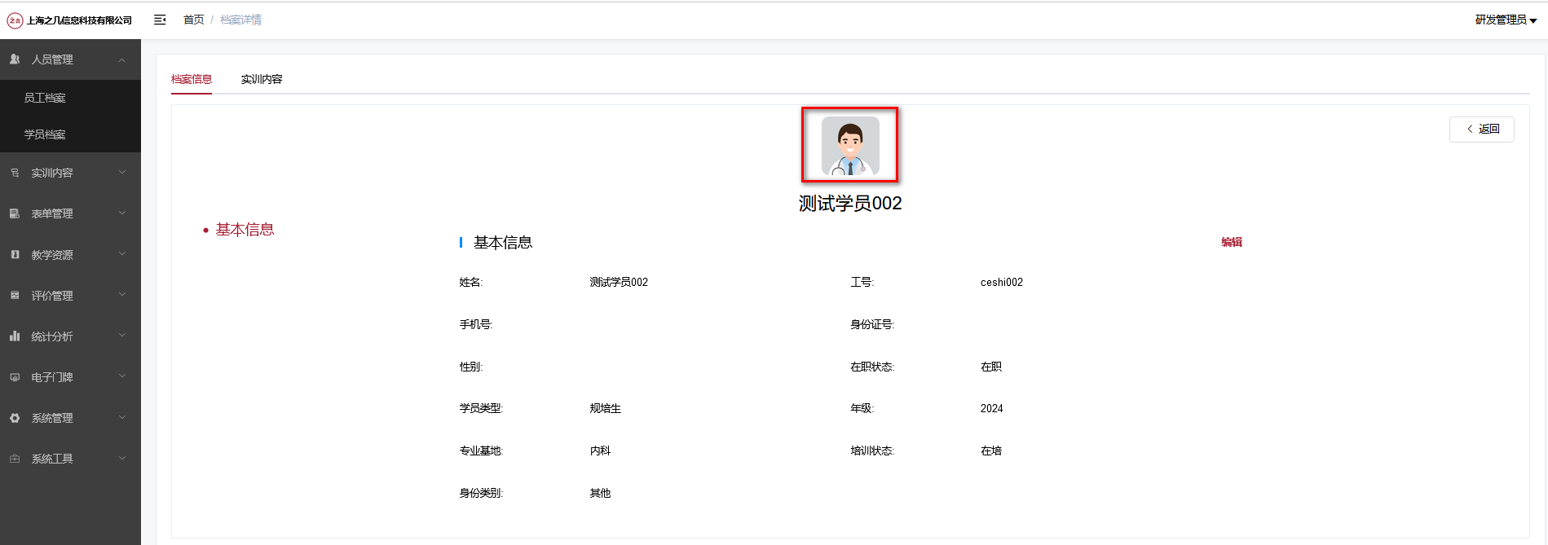Screen dimensions: 1548x545
Task: Expand the 电子门牌 chevron
Action: coord(122,376)
